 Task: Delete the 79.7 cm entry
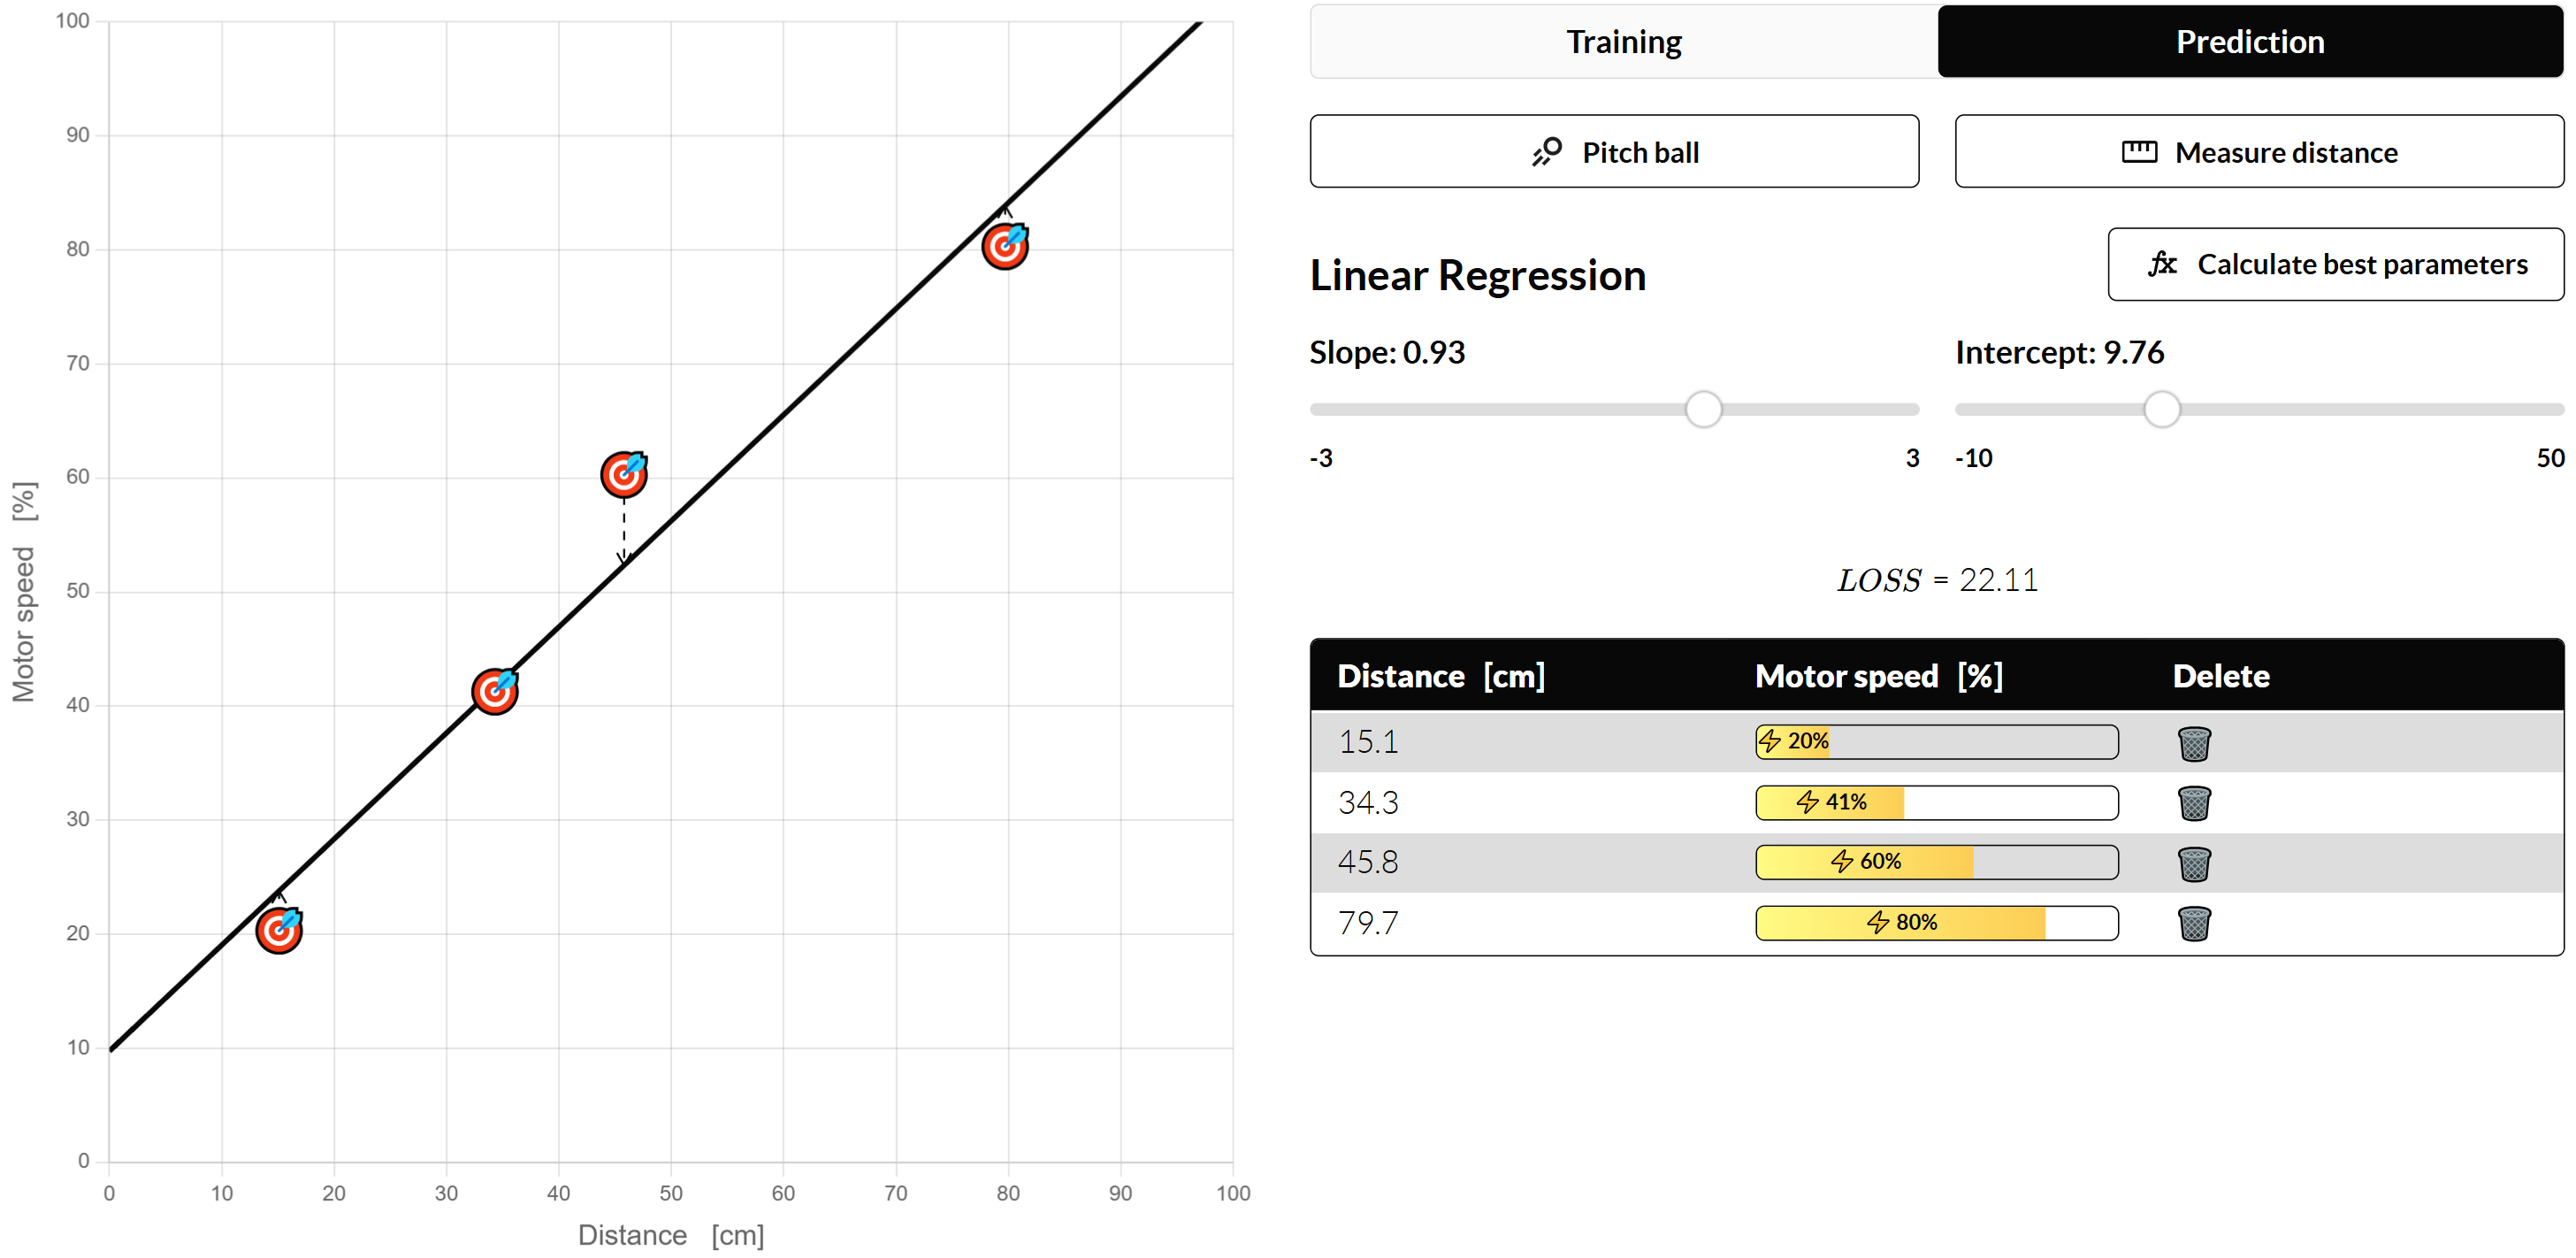(2193, 923)
